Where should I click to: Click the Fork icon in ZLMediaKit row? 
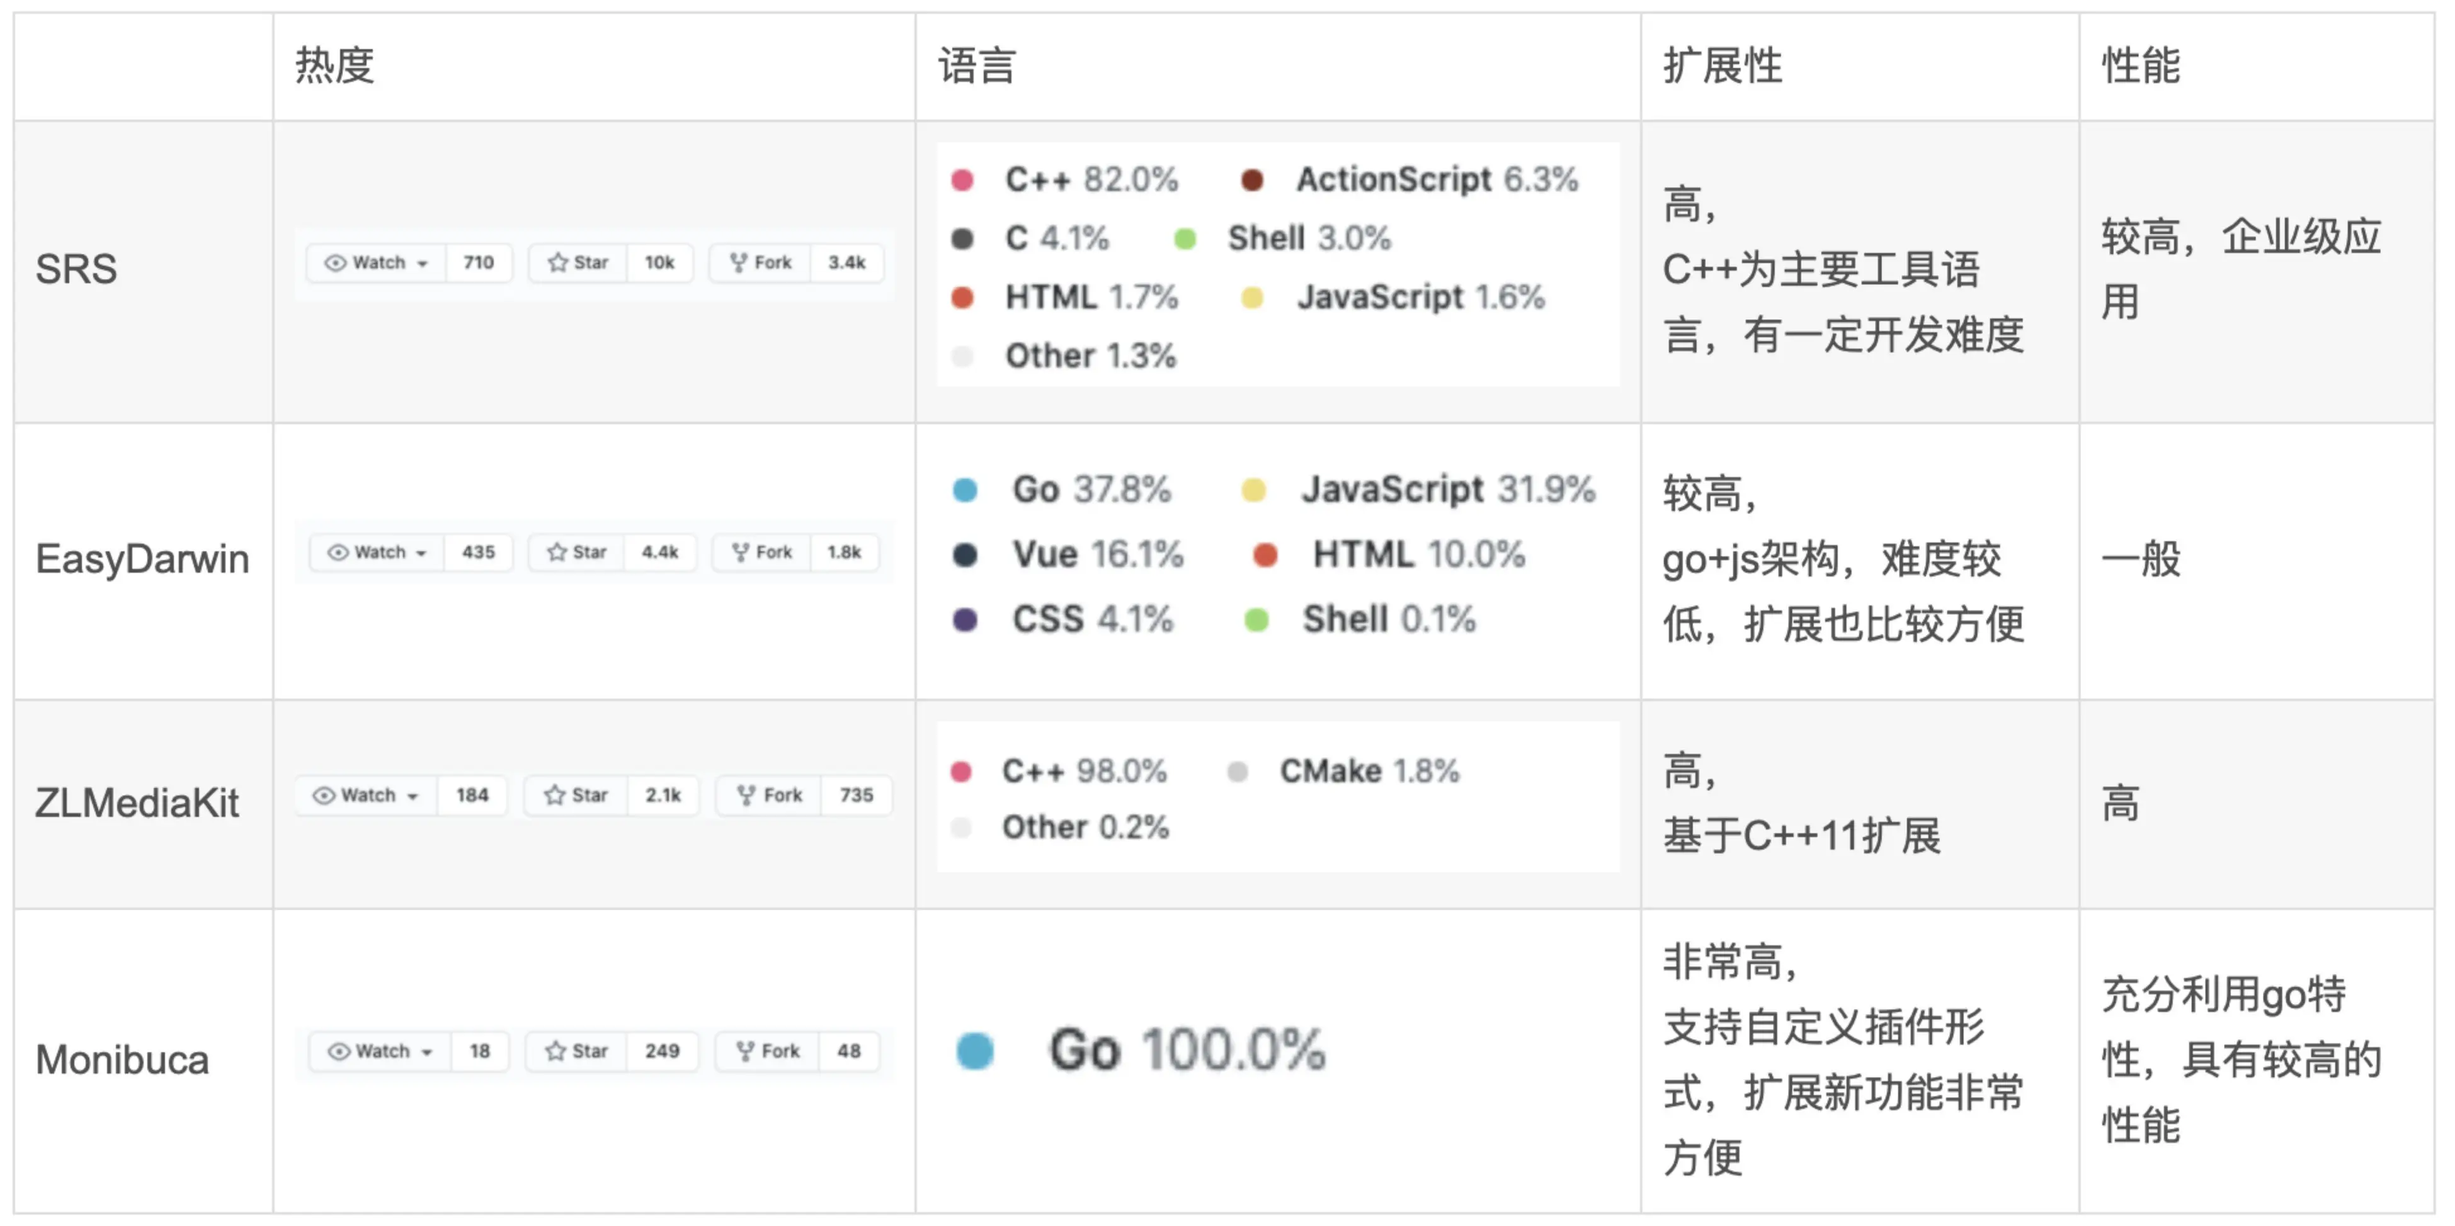[x=746, y=796]
